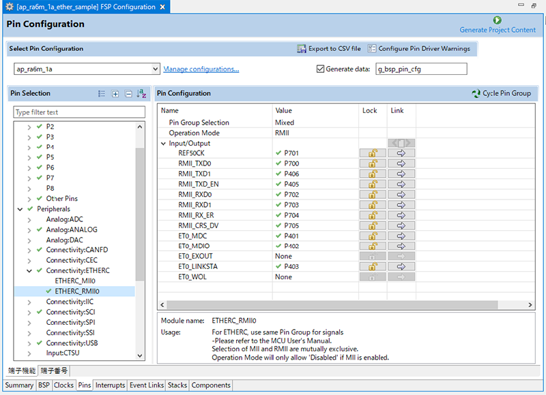Image resolution: width=546 pixels, height=395 pixels.
Task: Toggle the lock for RMII_RXD0
Action: click(x=373, y=195)
